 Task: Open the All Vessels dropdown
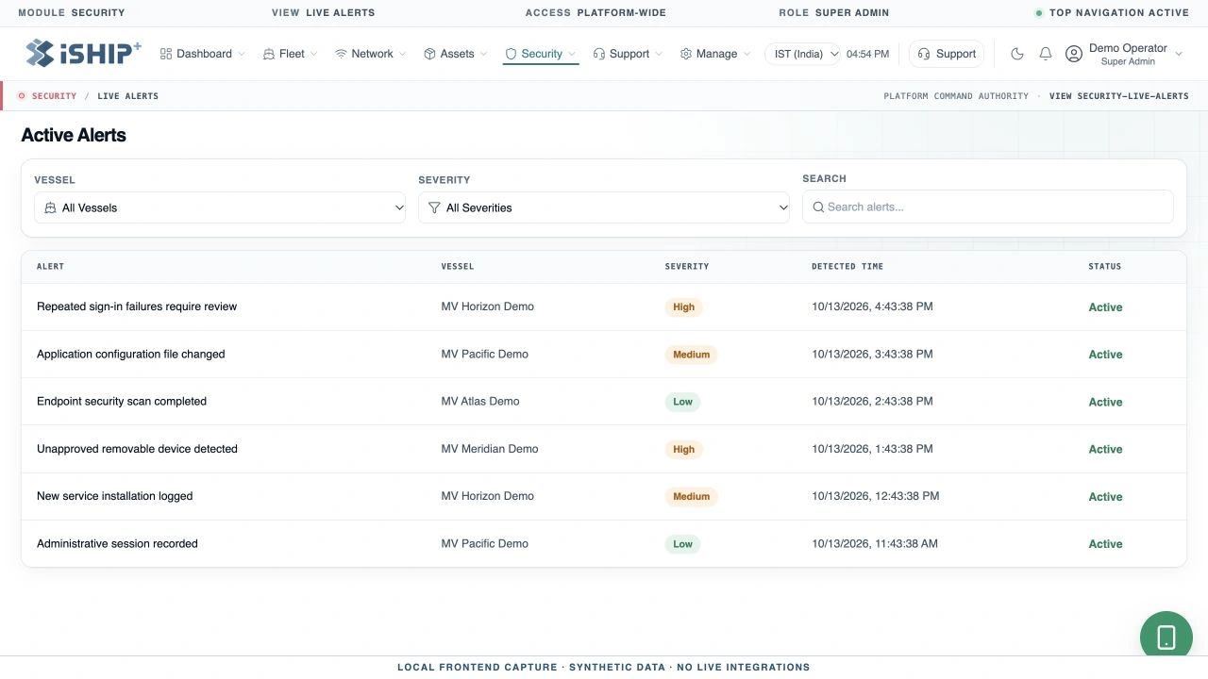pyautogui.click(x=220, y=207)
